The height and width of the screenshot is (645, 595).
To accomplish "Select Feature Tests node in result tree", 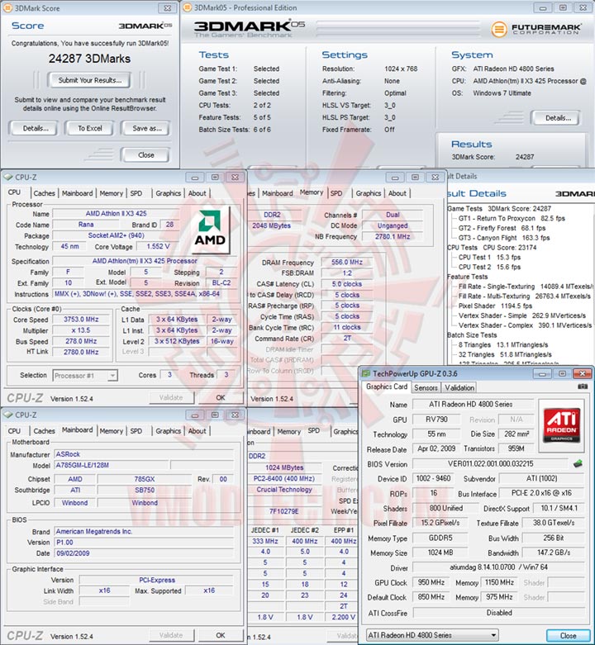I will (468, 277).
